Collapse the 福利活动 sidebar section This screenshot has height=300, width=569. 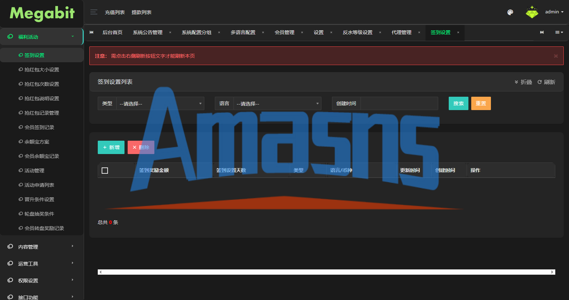(41, 37)
